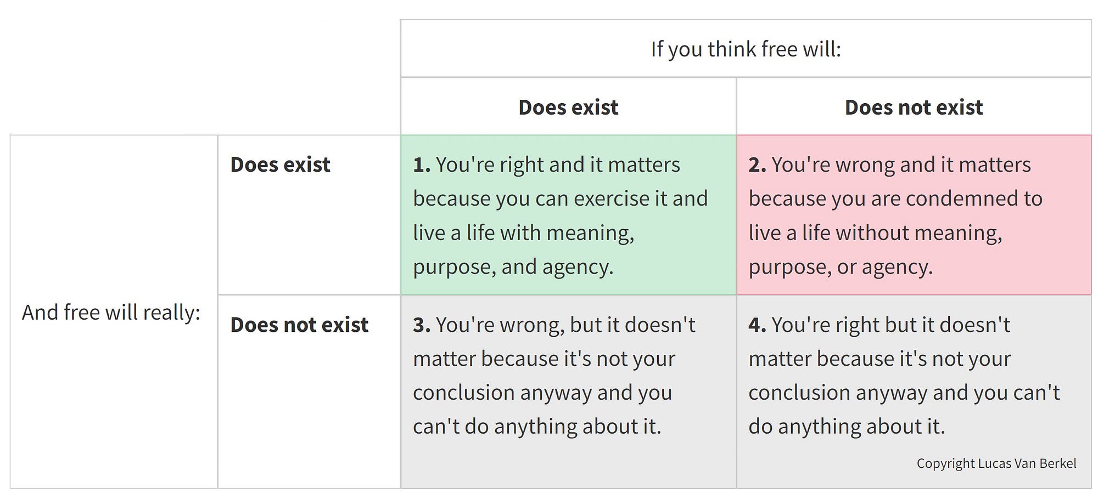
Task: Click the "And free will really:" row label
Action: point(111,313)
